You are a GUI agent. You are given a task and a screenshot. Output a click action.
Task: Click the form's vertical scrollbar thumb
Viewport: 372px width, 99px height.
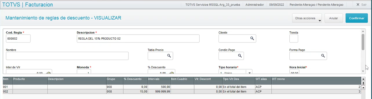tap(363, 42)
